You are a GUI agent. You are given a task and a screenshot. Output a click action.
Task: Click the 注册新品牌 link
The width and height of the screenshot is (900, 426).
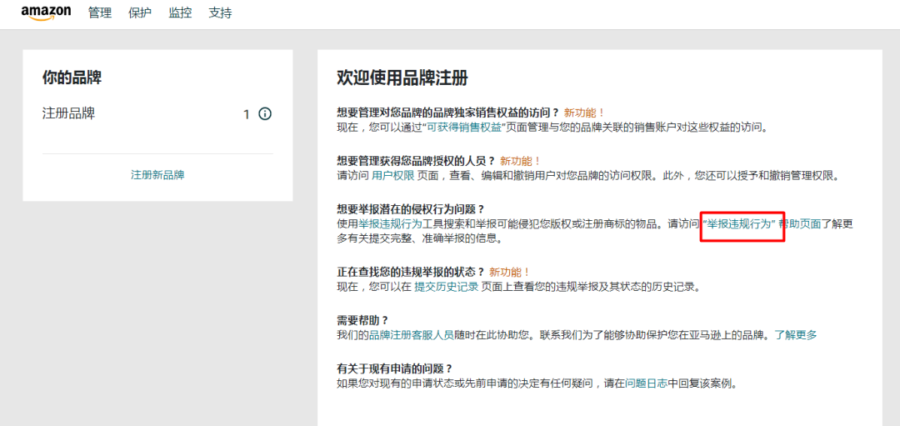[x=157, y=175]
